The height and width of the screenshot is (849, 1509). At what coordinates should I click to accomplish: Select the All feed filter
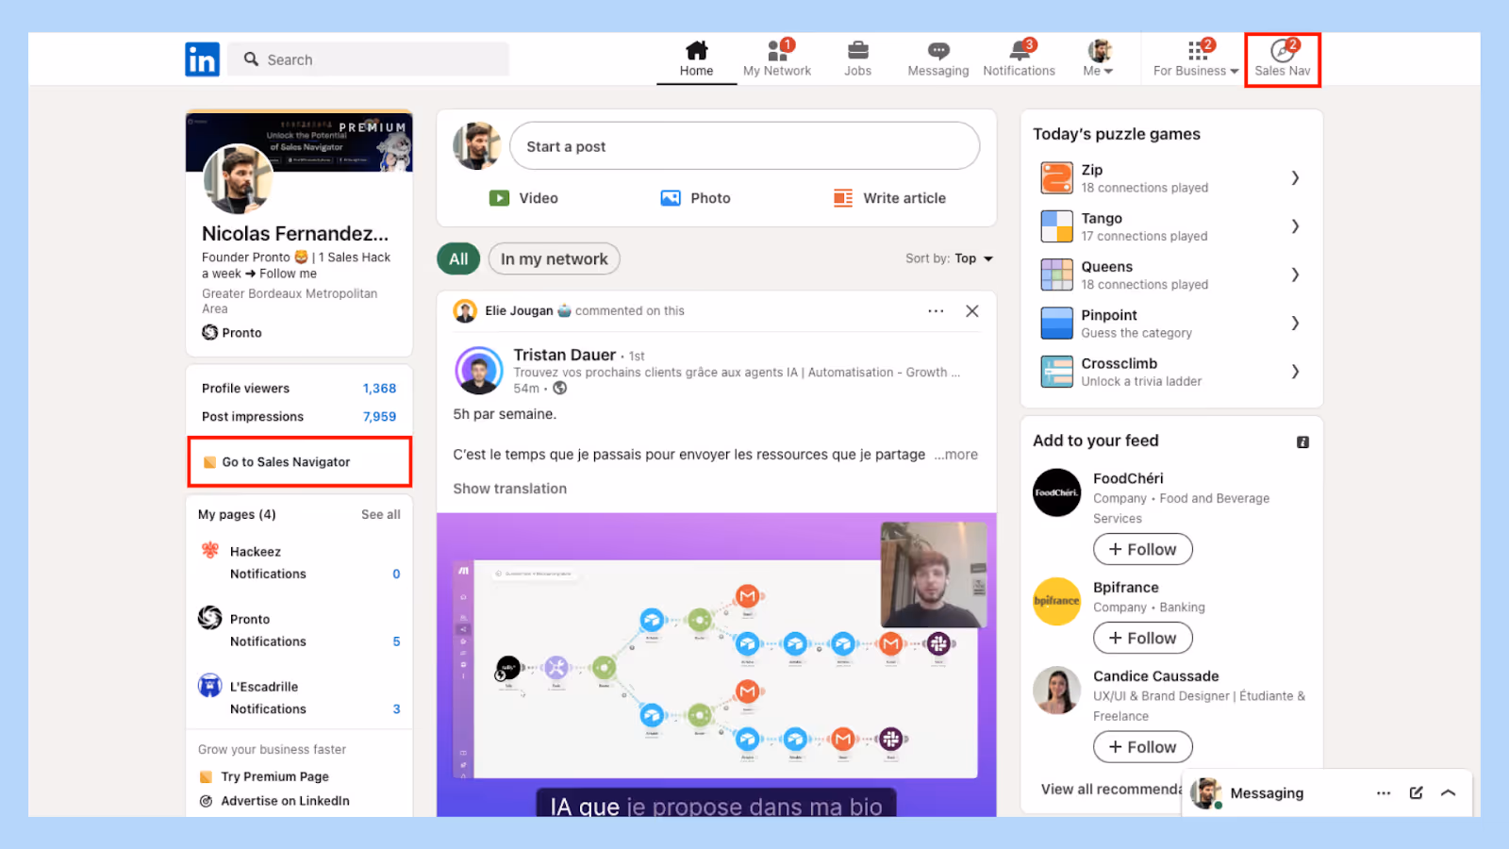click(458, 258)
